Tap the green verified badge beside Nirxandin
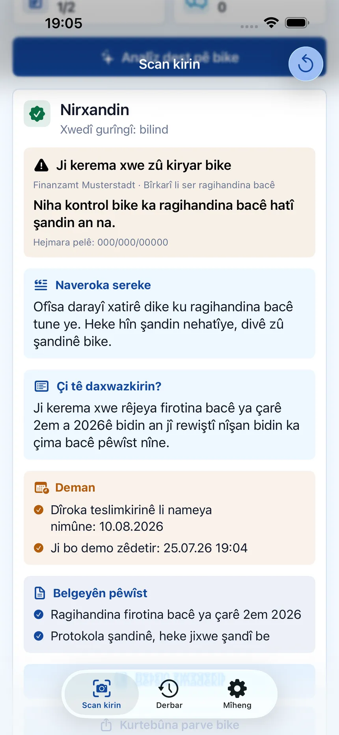Screen dimensions: 339x735 [x=37, y=114]
